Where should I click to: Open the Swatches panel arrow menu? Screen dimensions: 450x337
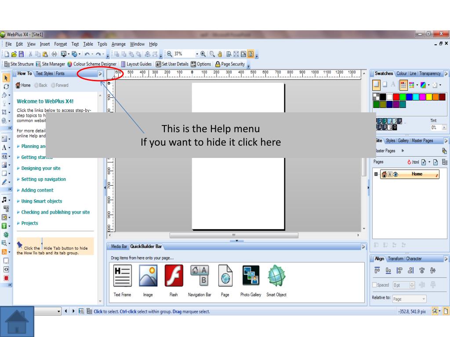(x=446, y=74)
